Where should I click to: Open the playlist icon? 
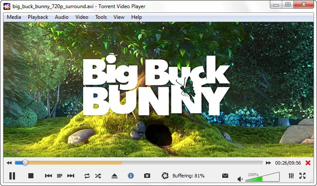(60, 176)
